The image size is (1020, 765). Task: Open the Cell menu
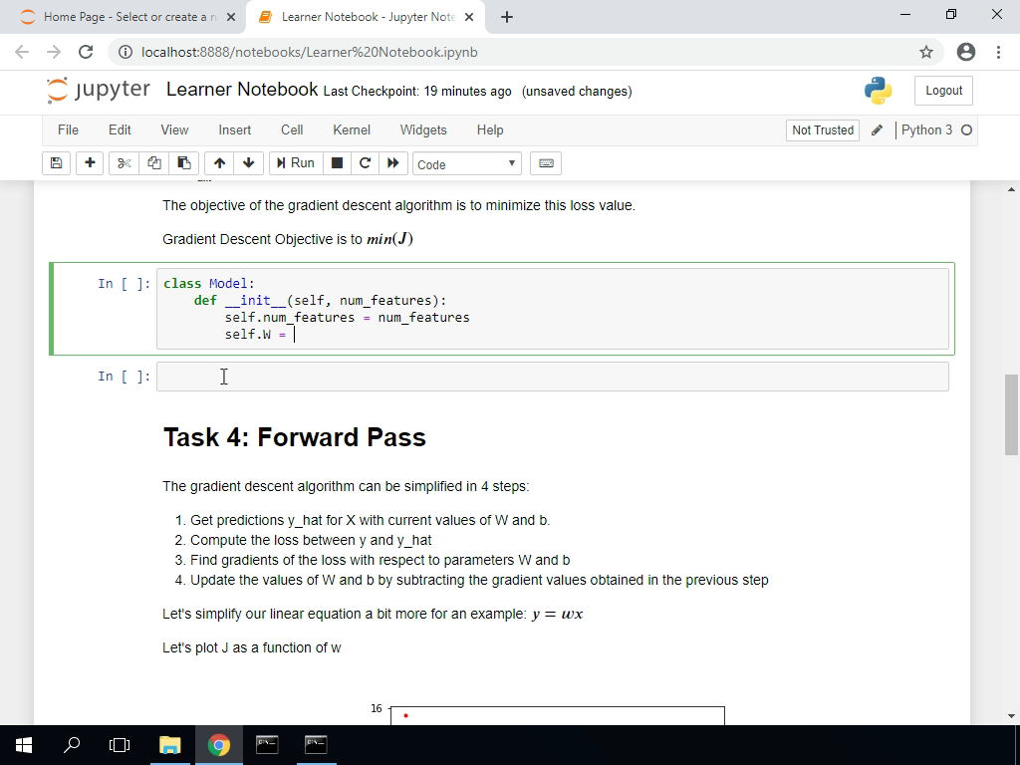click(x=292, y=130)
